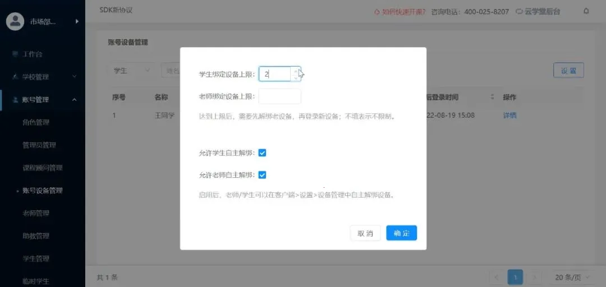This screenshot has height=287, width=606.
Task: Select 老师管理 in the sidebar
Action: pyautogui.click(x=36, y=213)
